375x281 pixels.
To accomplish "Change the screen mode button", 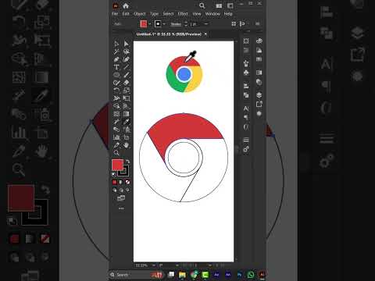I will coord(121,198).
